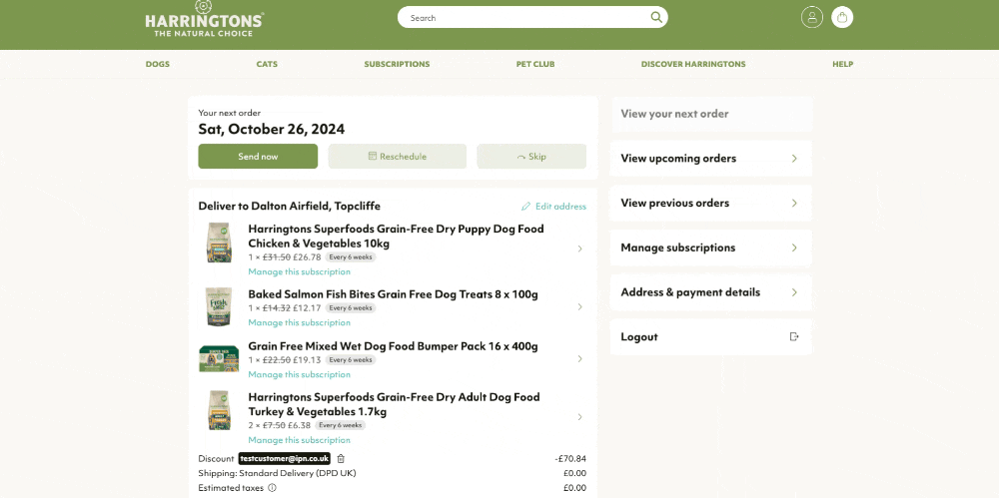Click the Send now button
Screen dimensions: 999x498
coord(258,156)
